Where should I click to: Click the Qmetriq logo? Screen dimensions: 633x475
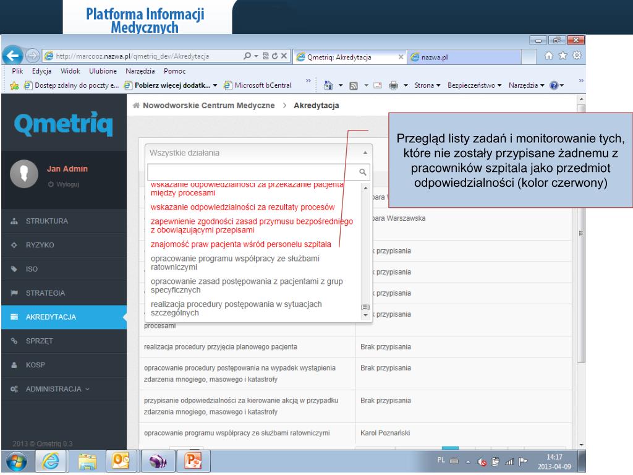64,123
